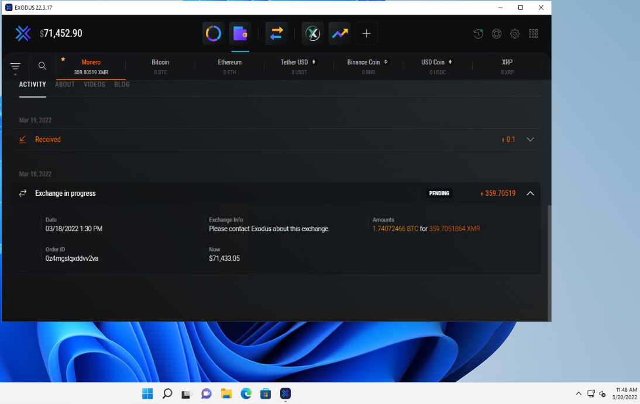The image size is (640, 404).
Task: Open File Explorer in taskbar
Action: click(x=226, y=393)
